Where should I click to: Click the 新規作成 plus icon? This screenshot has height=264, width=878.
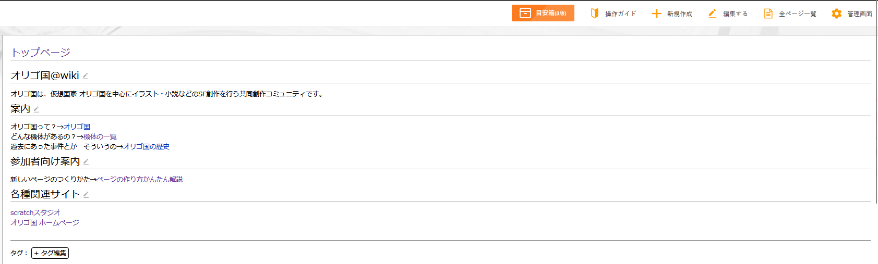point(657,14)
